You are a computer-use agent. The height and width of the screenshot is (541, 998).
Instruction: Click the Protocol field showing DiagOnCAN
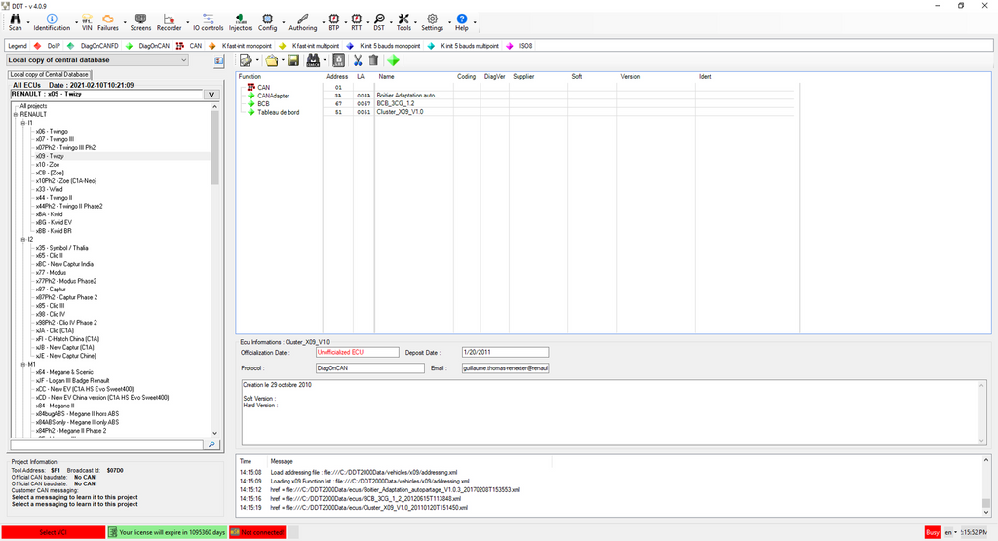coord(369,367)
